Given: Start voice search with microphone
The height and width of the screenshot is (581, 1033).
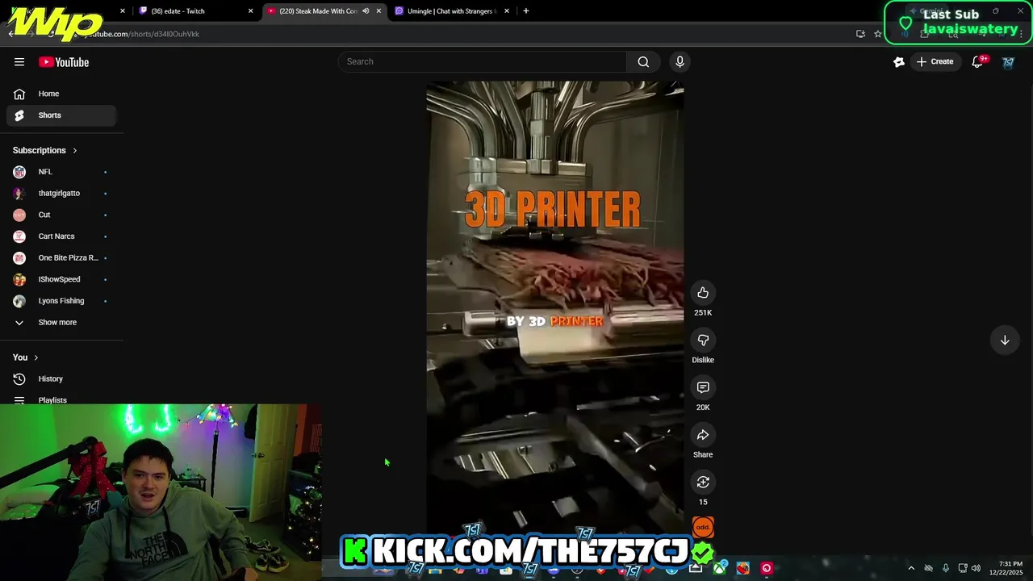Looking at the screenshot, I should (680, 61).
